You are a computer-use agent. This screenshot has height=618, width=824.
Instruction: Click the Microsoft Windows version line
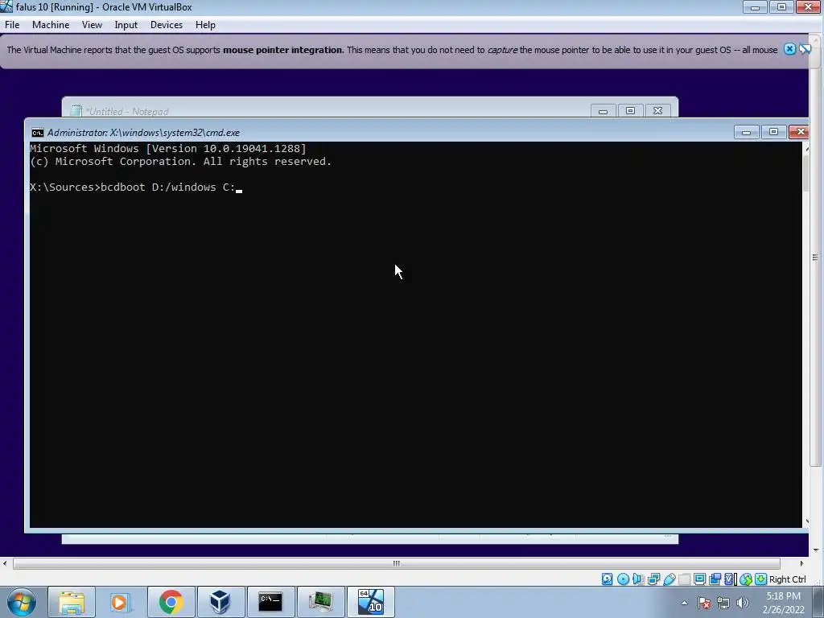[167, 149]
